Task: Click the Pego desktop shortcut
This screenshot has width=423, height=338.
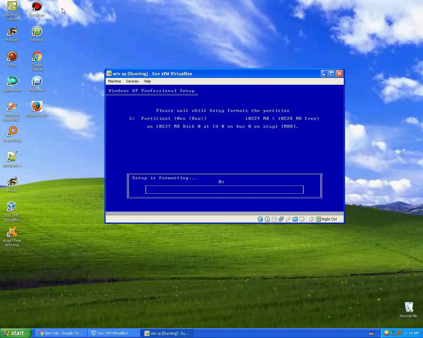Action: pyautogui.click(x=12, y=59)
